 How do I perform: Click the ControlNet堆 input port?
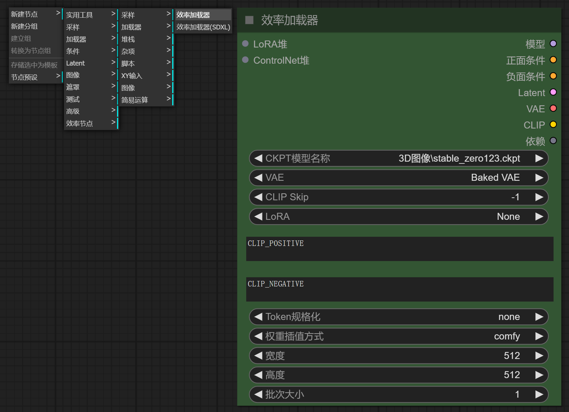click(245, 60)
